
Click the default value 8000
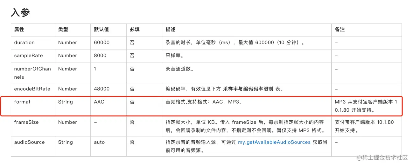click(x=100, y=56)
